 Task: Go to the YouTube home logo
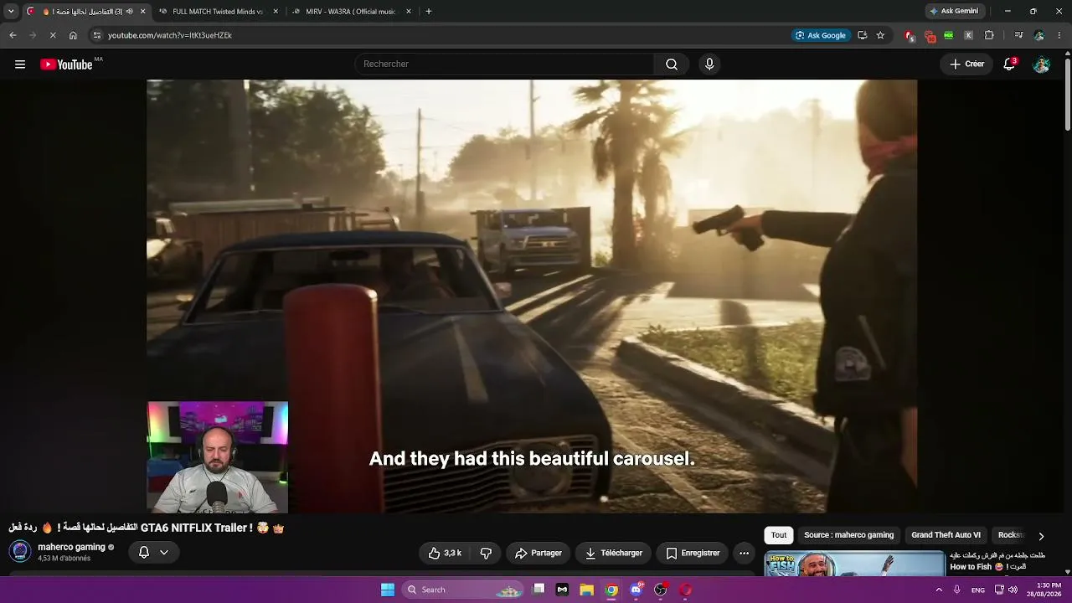coord(66,64)
